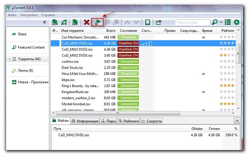Select the Mortal Kombat.iso torrent
The height and width of the screenshot is (155, 248).
point(143,104)
